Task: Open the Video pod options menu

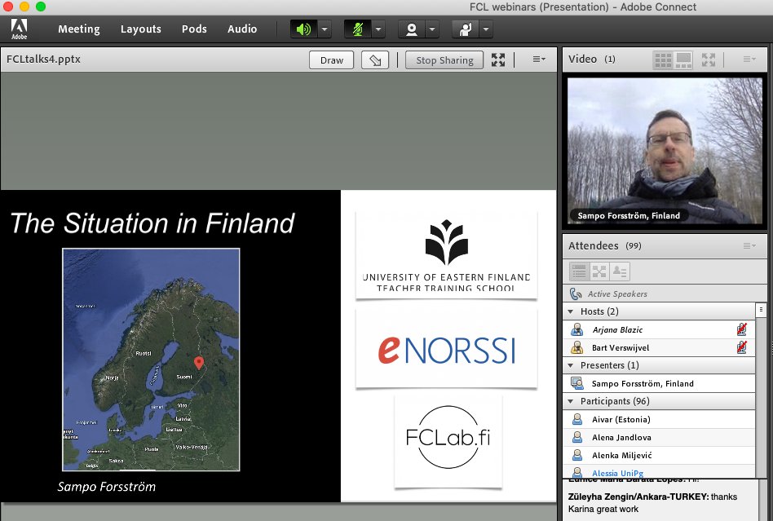Action: pos(749,60)
